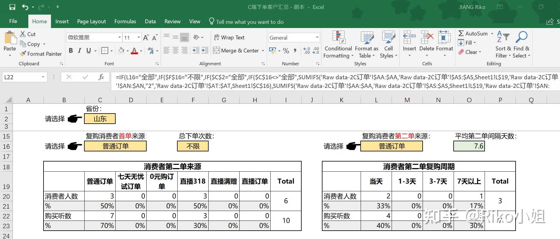Image resolution: width=560 pixels, height=239 pixels.
Task: Click the Decrease Indent icon
Action: pyautogui.click(x=196, y=51)
